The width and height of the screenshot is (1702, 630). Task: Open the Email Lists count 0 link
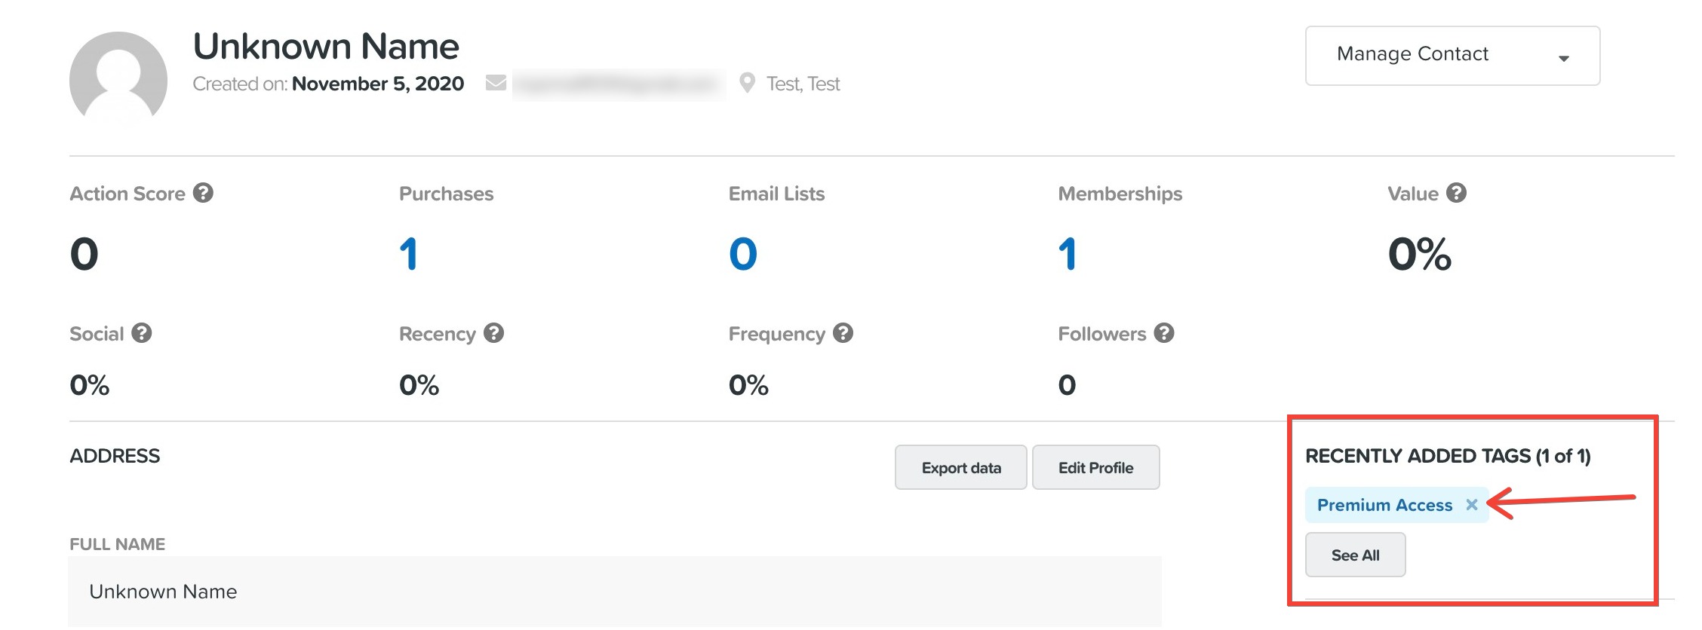[x=743, y=254]
